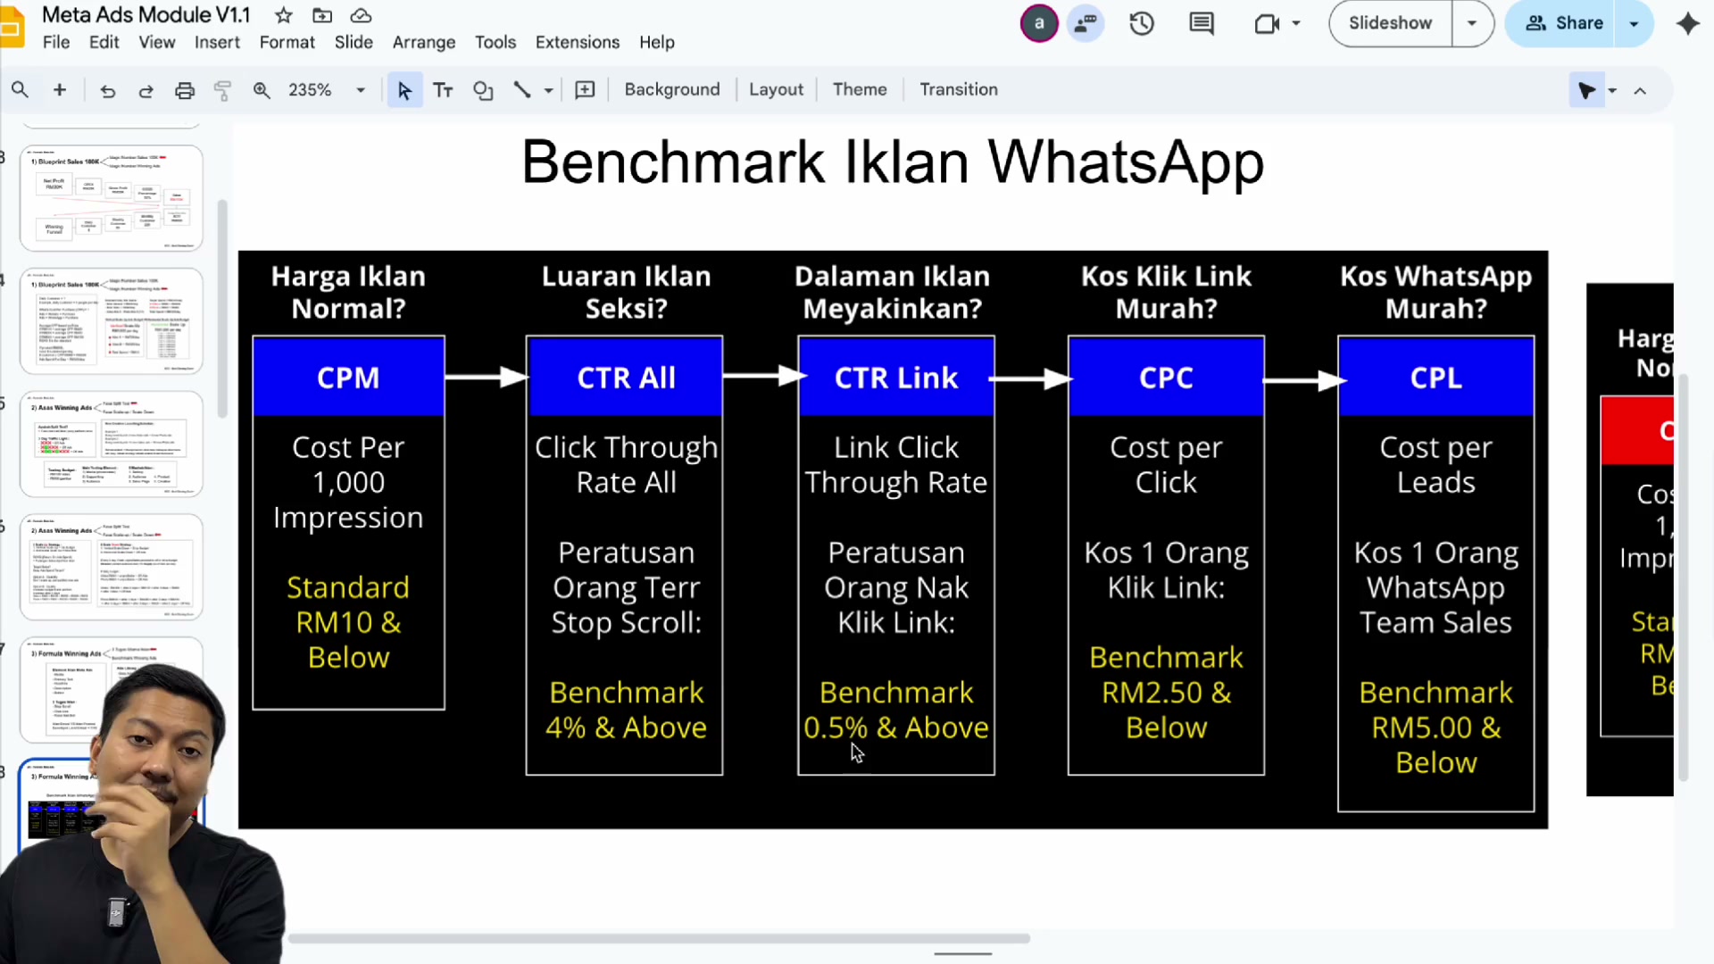1714x964 pixels.
Task: Click the undo arrow
Action: (x=107, y=90)
